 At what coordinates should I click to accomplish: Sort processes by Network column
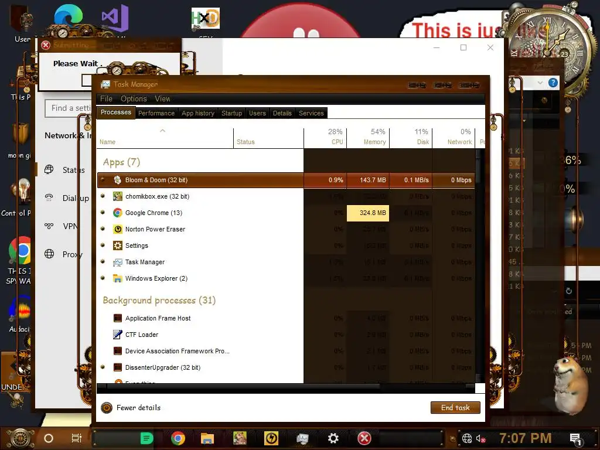click(x=454, y=138)
